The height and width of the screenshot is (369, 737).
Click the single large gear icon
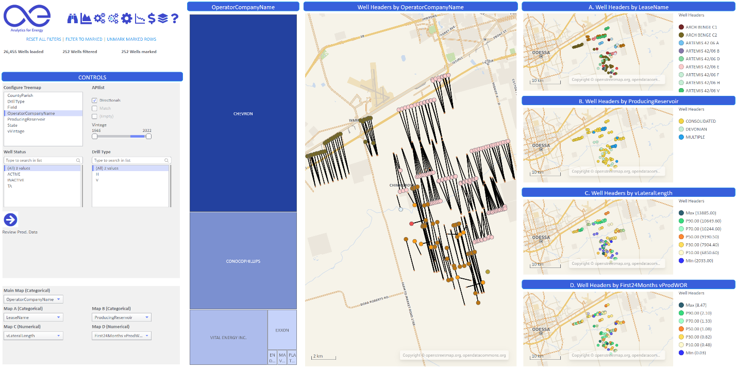[127, 19]
